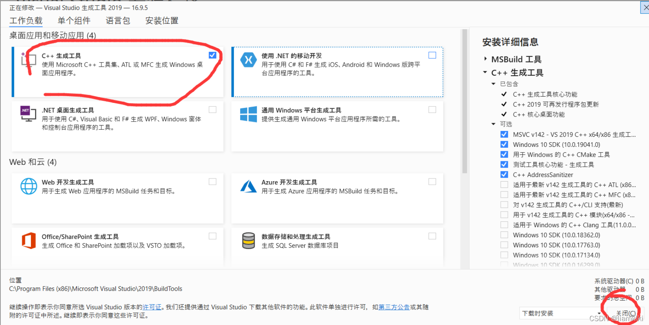Enable C++/CLI support for v142 build tools
Screen dimensions: 649x325
[x=504, y=205]
